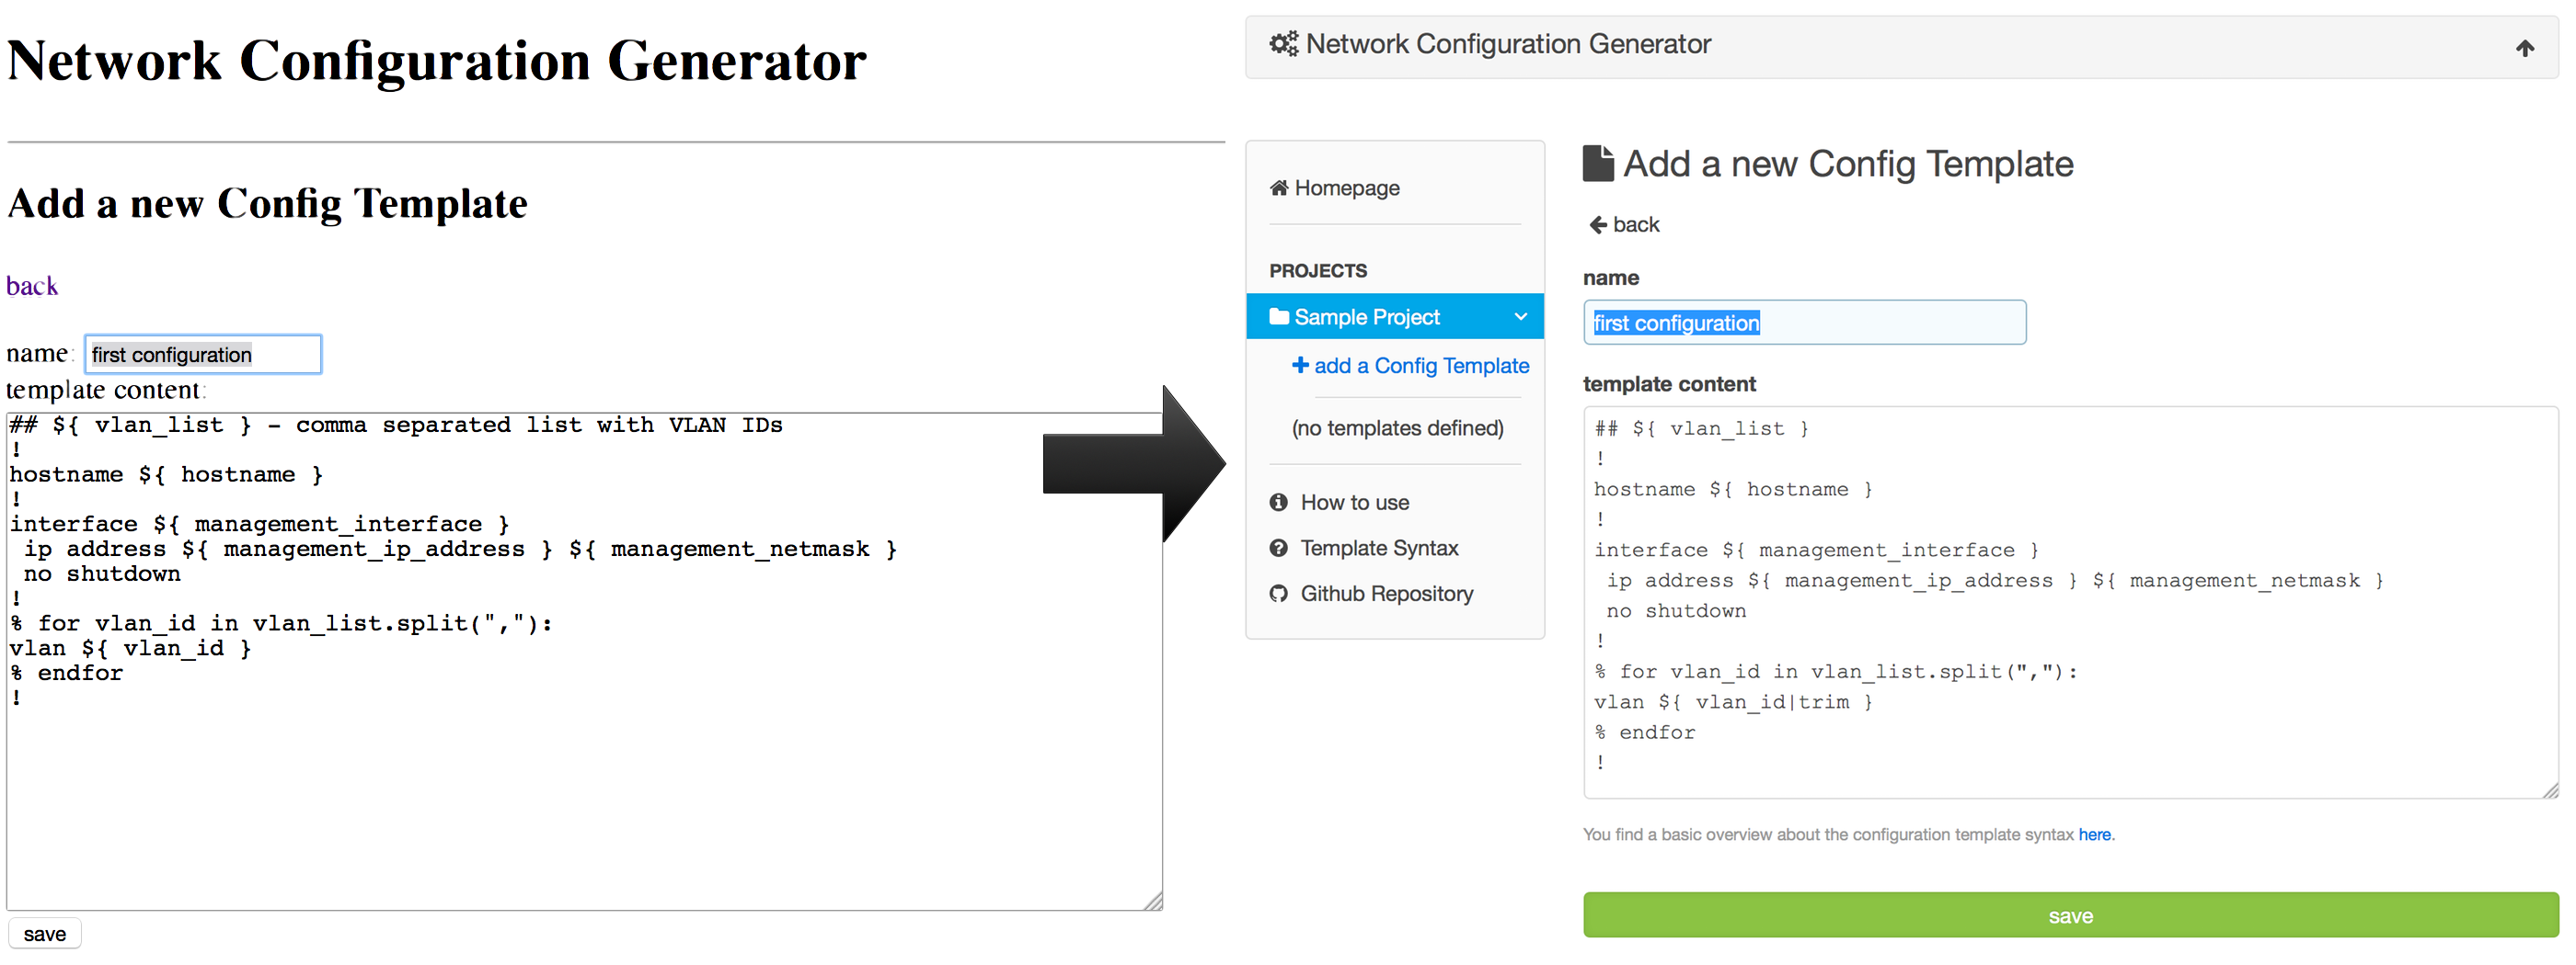Screen dimensions: 2576x965
Task: Click 'hostname ${ hostname }' line in styled textarea
Action: coord(1733,490)
